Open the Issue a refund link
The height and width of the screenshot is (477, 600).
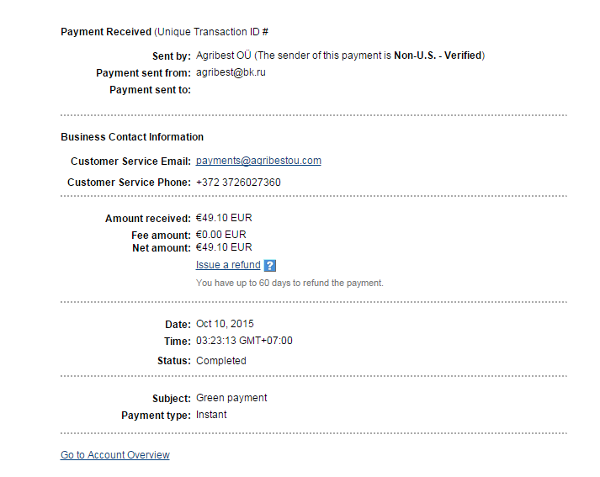[x=228, y=265]
